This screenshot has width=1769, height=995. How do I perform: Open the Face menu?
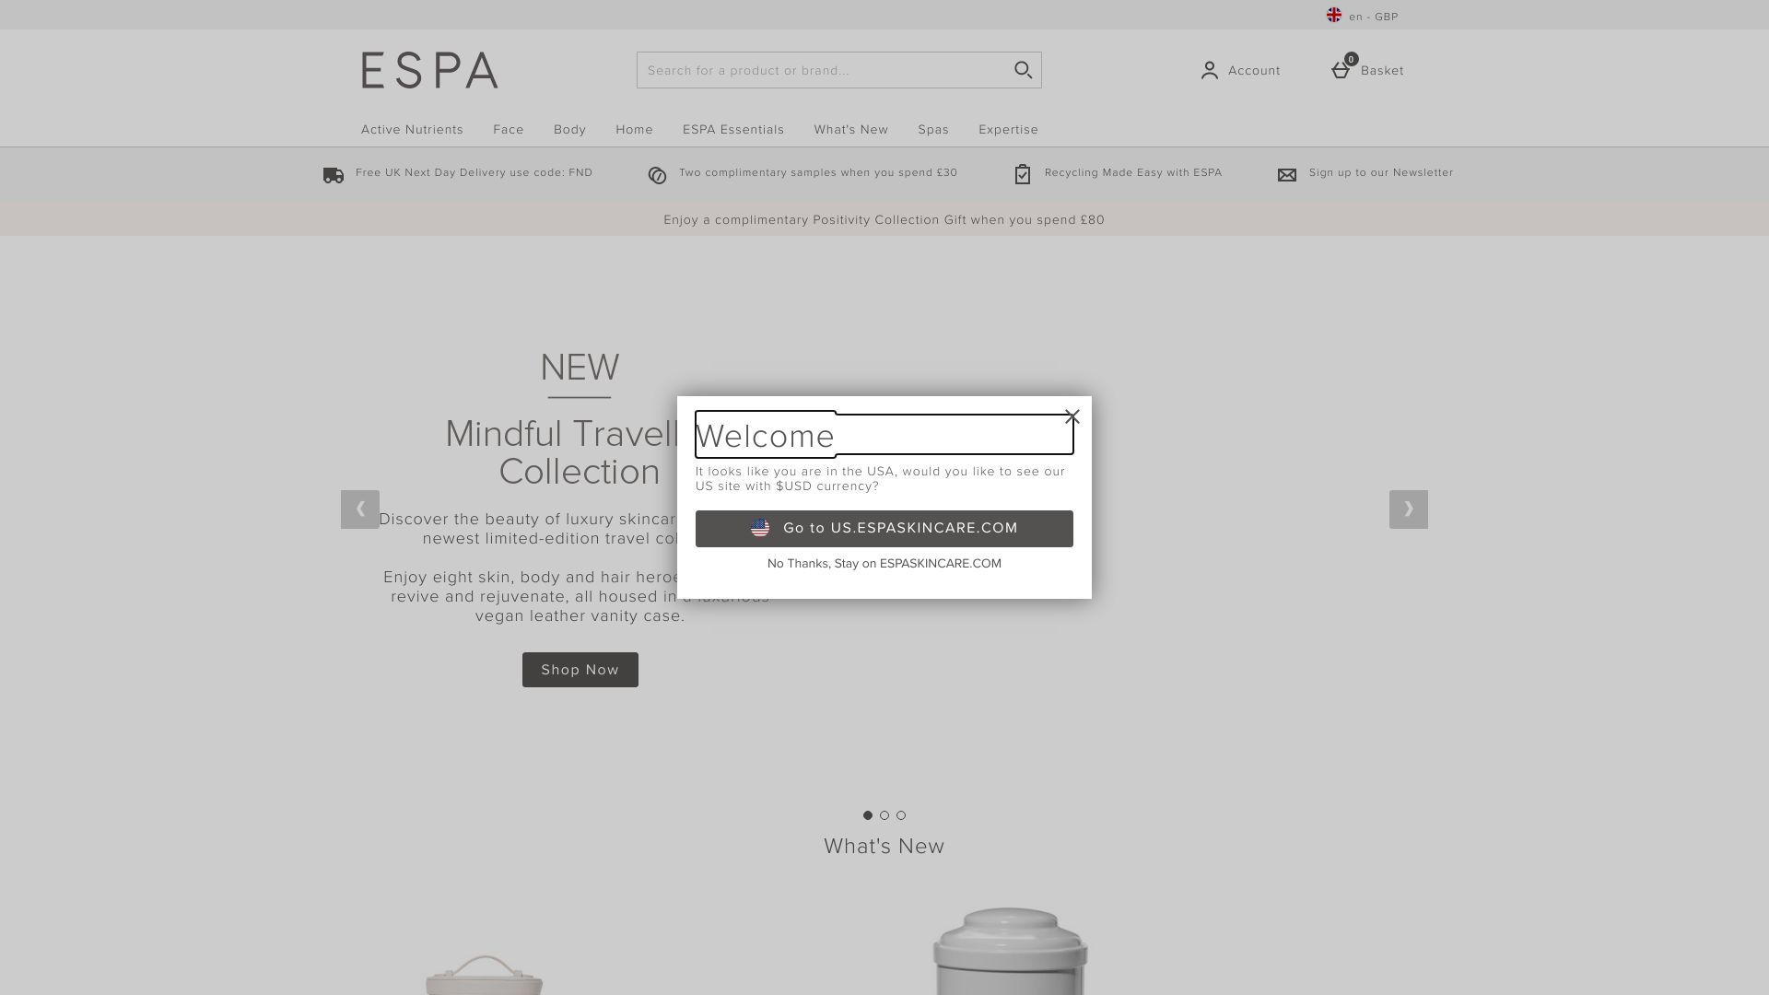click(509, 130)
